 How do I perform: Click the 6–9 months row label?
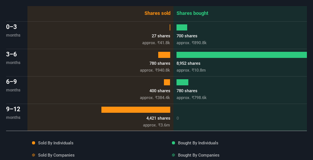click(x=13, y=85)
